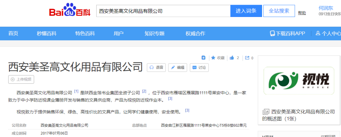Select the 总部地点 label
This screenshot has height=137, width=341.
[x=140, y=125]
